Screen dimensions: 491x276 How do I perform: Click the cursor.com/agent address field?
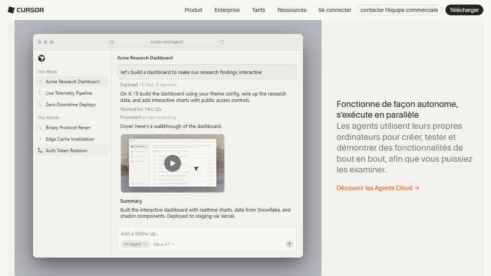(166, 42)
